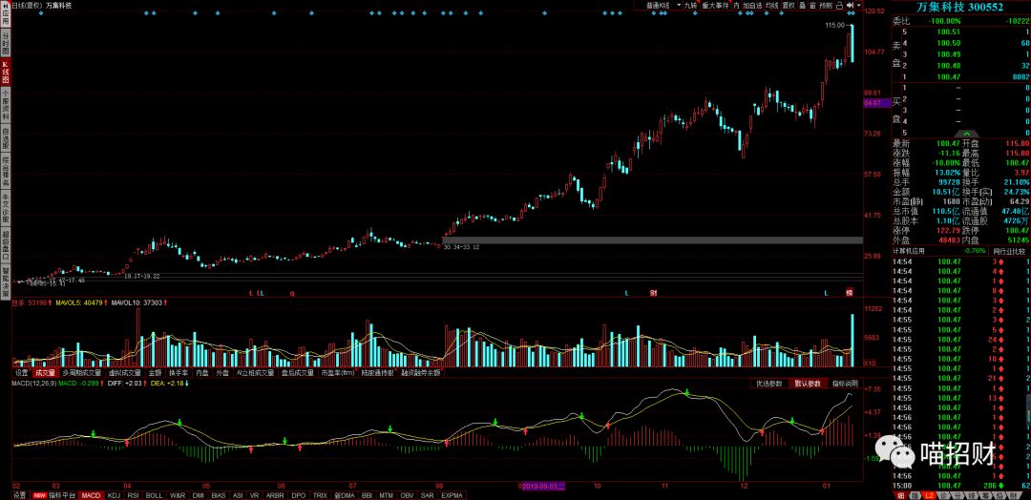Open 自选股 from left sidebar
This screenshot has height=500, width=1031.
tap(6, 138)
